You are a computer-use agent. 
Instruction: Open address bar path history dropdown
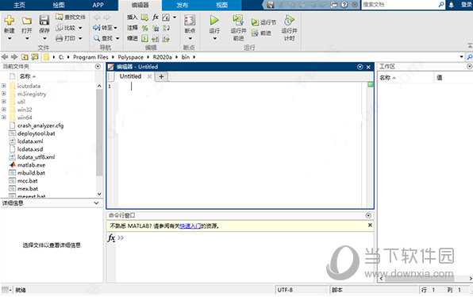point(462,56)
